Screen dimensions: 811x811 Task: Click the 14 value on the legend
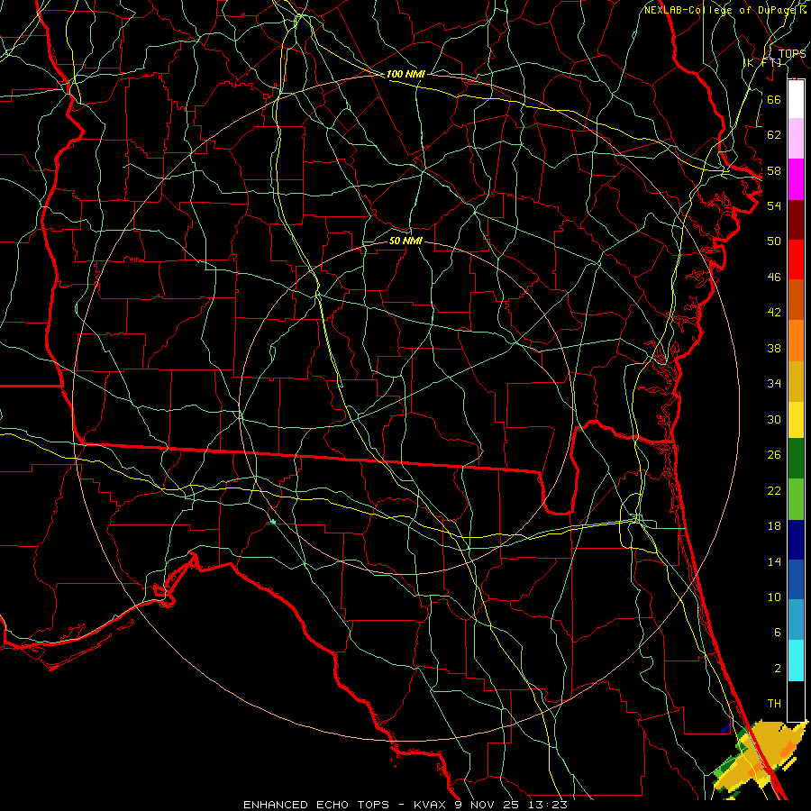774,561
